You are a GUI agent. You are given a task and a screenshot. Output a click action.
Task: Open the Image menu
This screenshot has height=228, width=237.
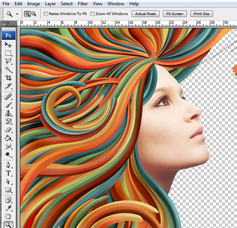pos(33,4)
